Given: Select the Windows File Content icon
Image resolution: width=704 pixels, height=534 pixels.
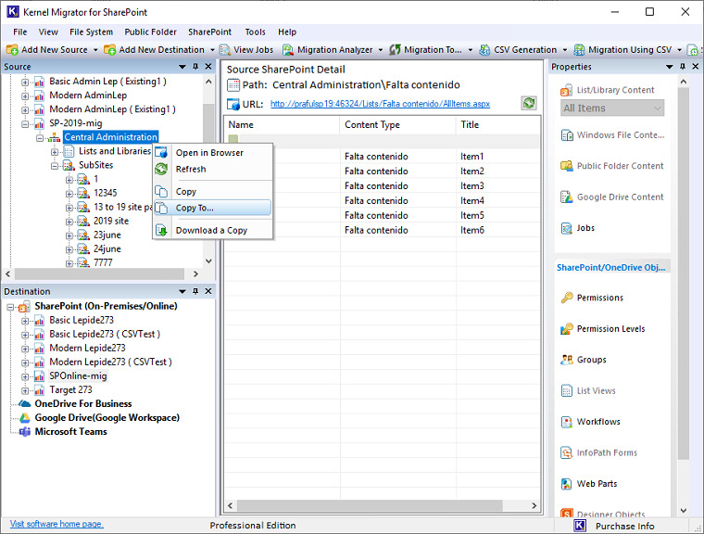Looking at the screenshot, I should (567, 134).
